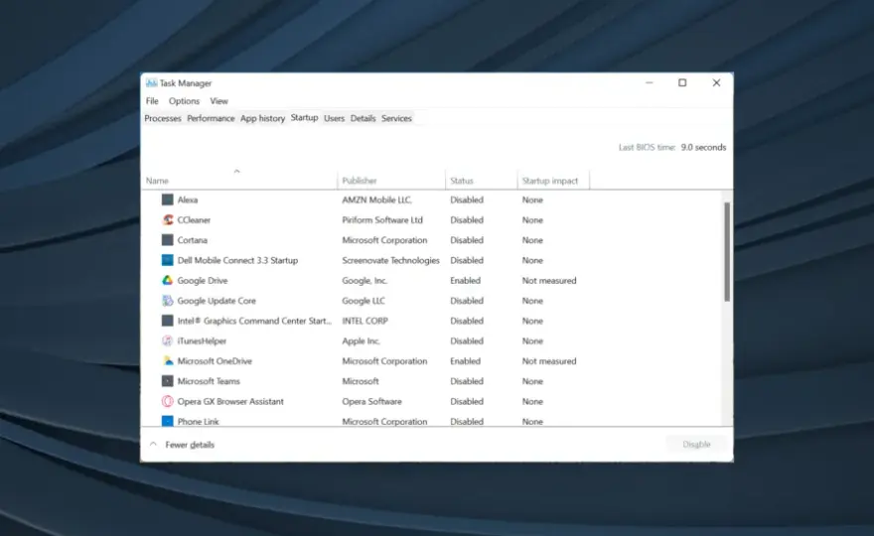Maximize the Task Manager window
The image size is (874, 536).
click(x=682, y=83)
